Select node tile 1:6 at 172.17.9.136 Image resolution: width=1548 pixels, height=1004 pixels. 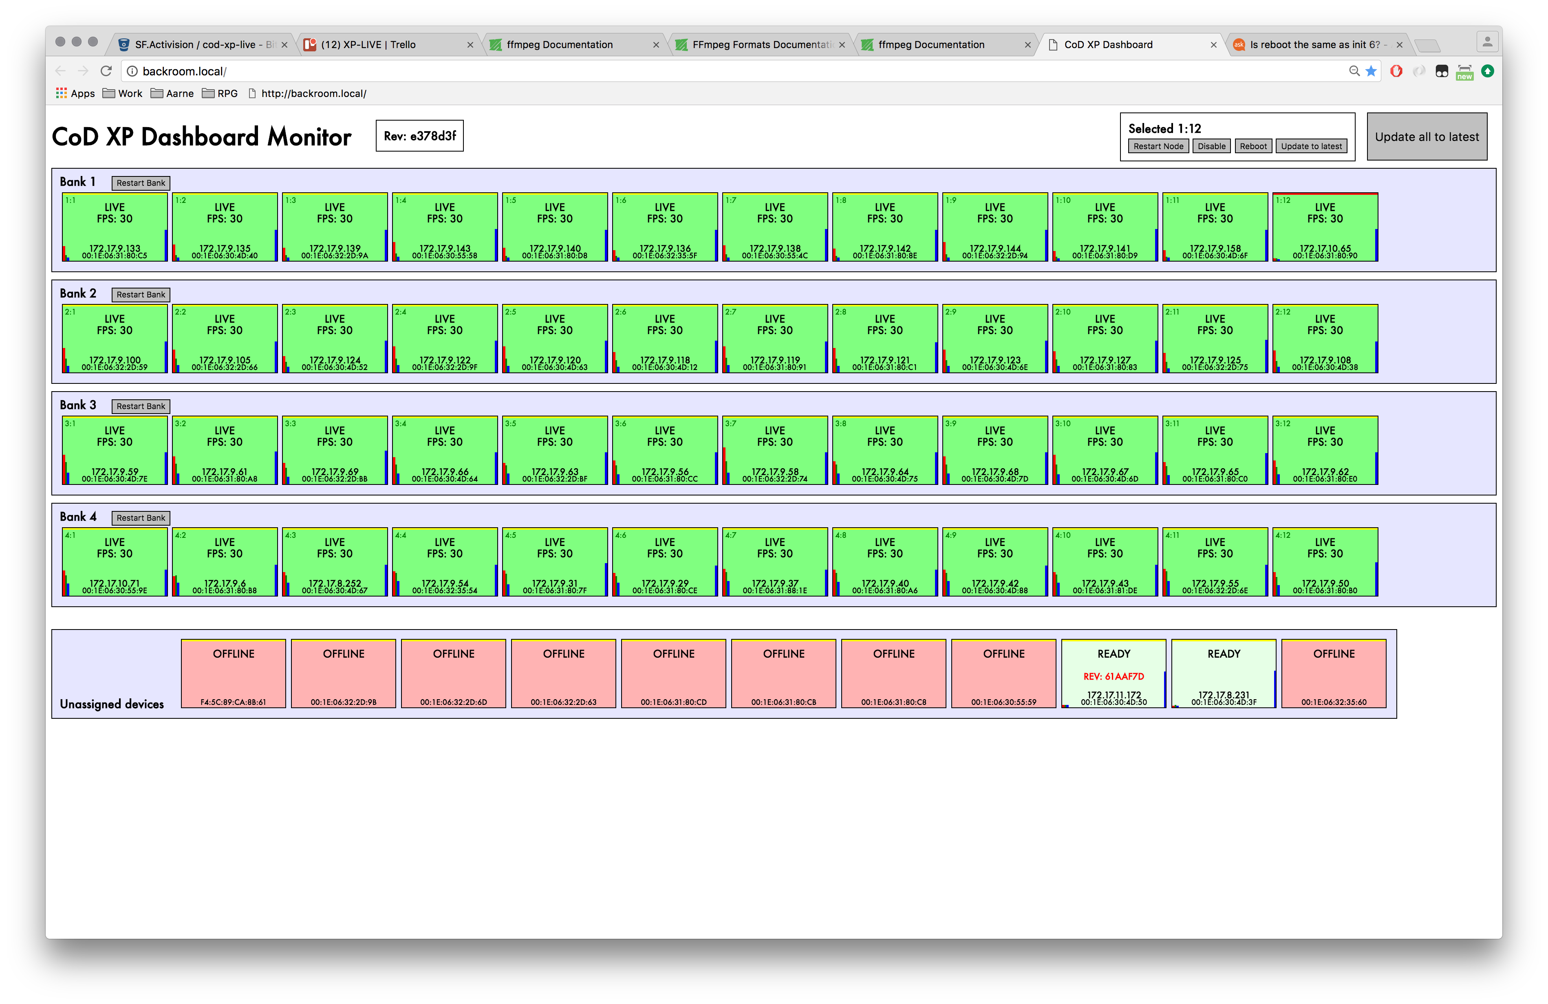[x=665, y=227]
